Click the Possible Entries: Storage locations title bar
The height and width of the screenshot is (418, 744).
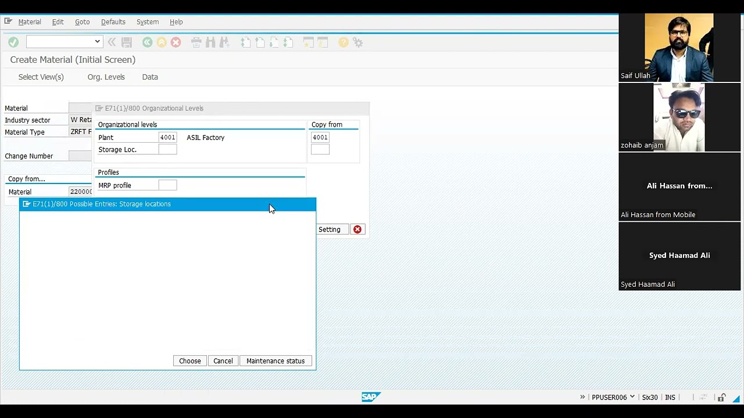tap(167, 204)
